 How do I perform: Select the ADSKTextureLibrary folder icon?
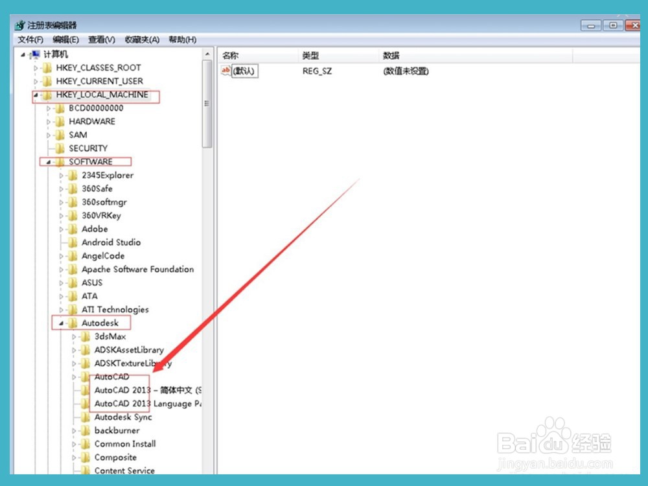(86, 364)
